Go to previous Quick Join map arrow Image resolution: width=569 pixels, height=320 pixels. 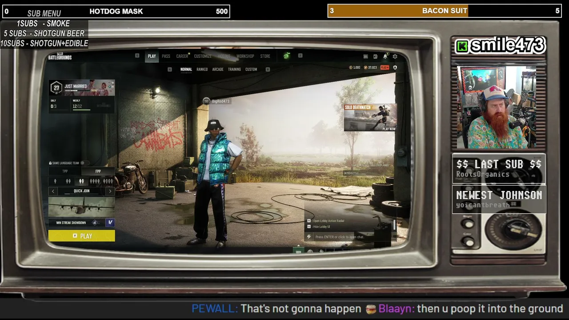[x=53, y=191]
